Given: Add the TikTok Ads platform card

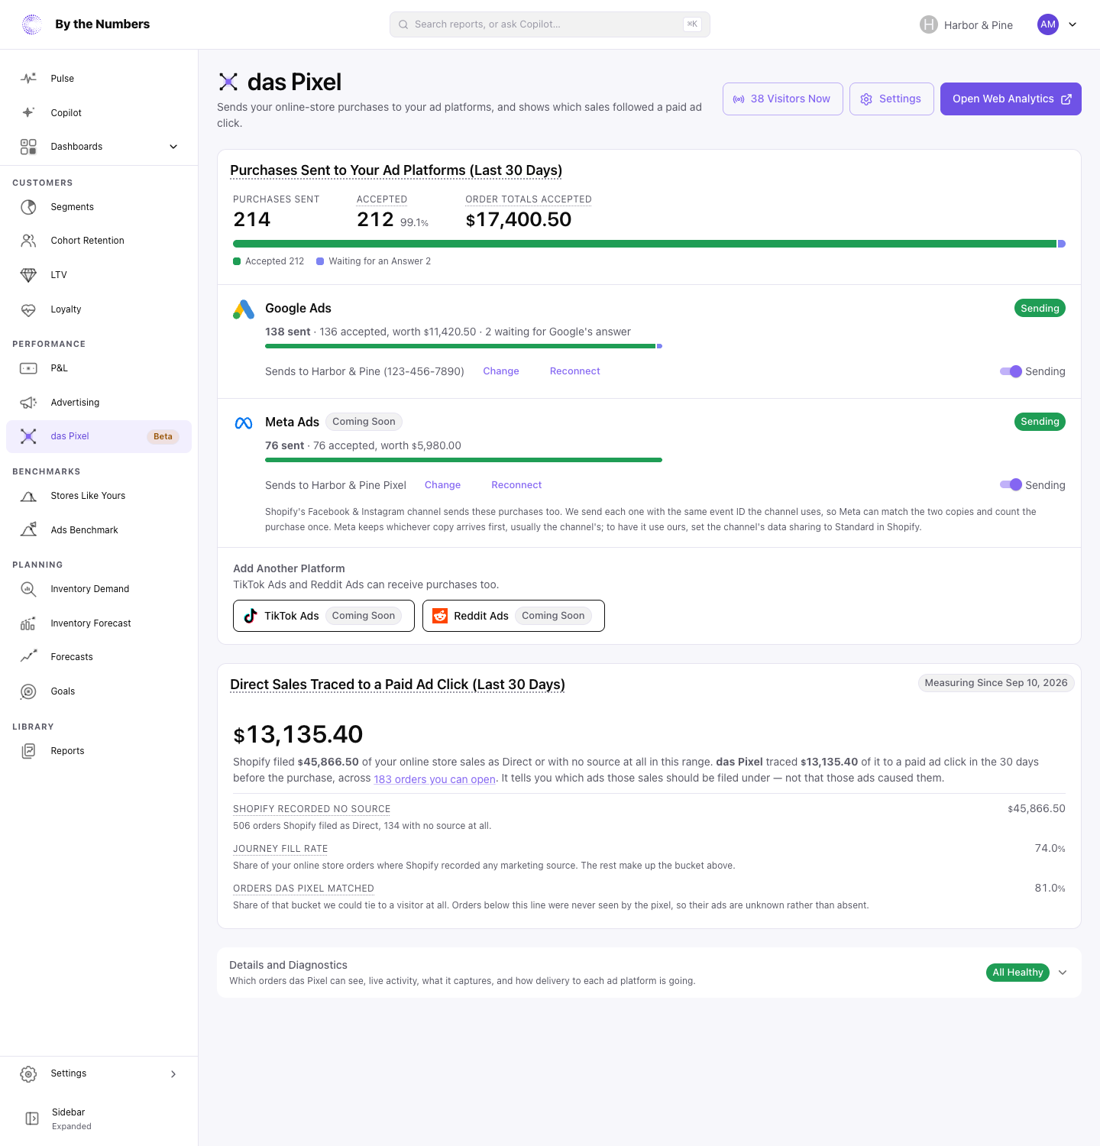Looking at the screenshot, I should pyautogui.click(x=324, y=616).
